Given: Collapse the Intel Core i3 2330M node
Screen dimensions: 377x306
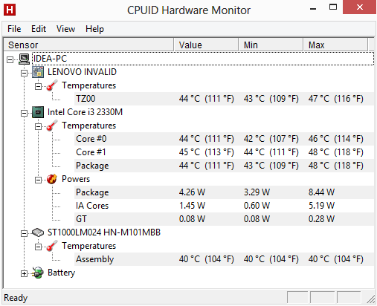Looking at the screenshot, I should [x=24, y=113].
